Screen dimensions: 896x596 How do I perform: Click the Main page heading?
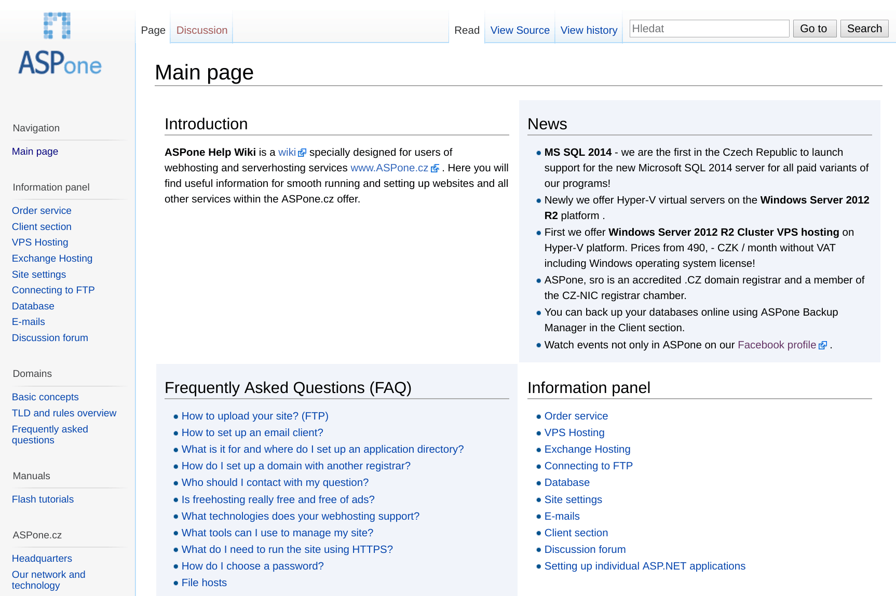(204, 73)
